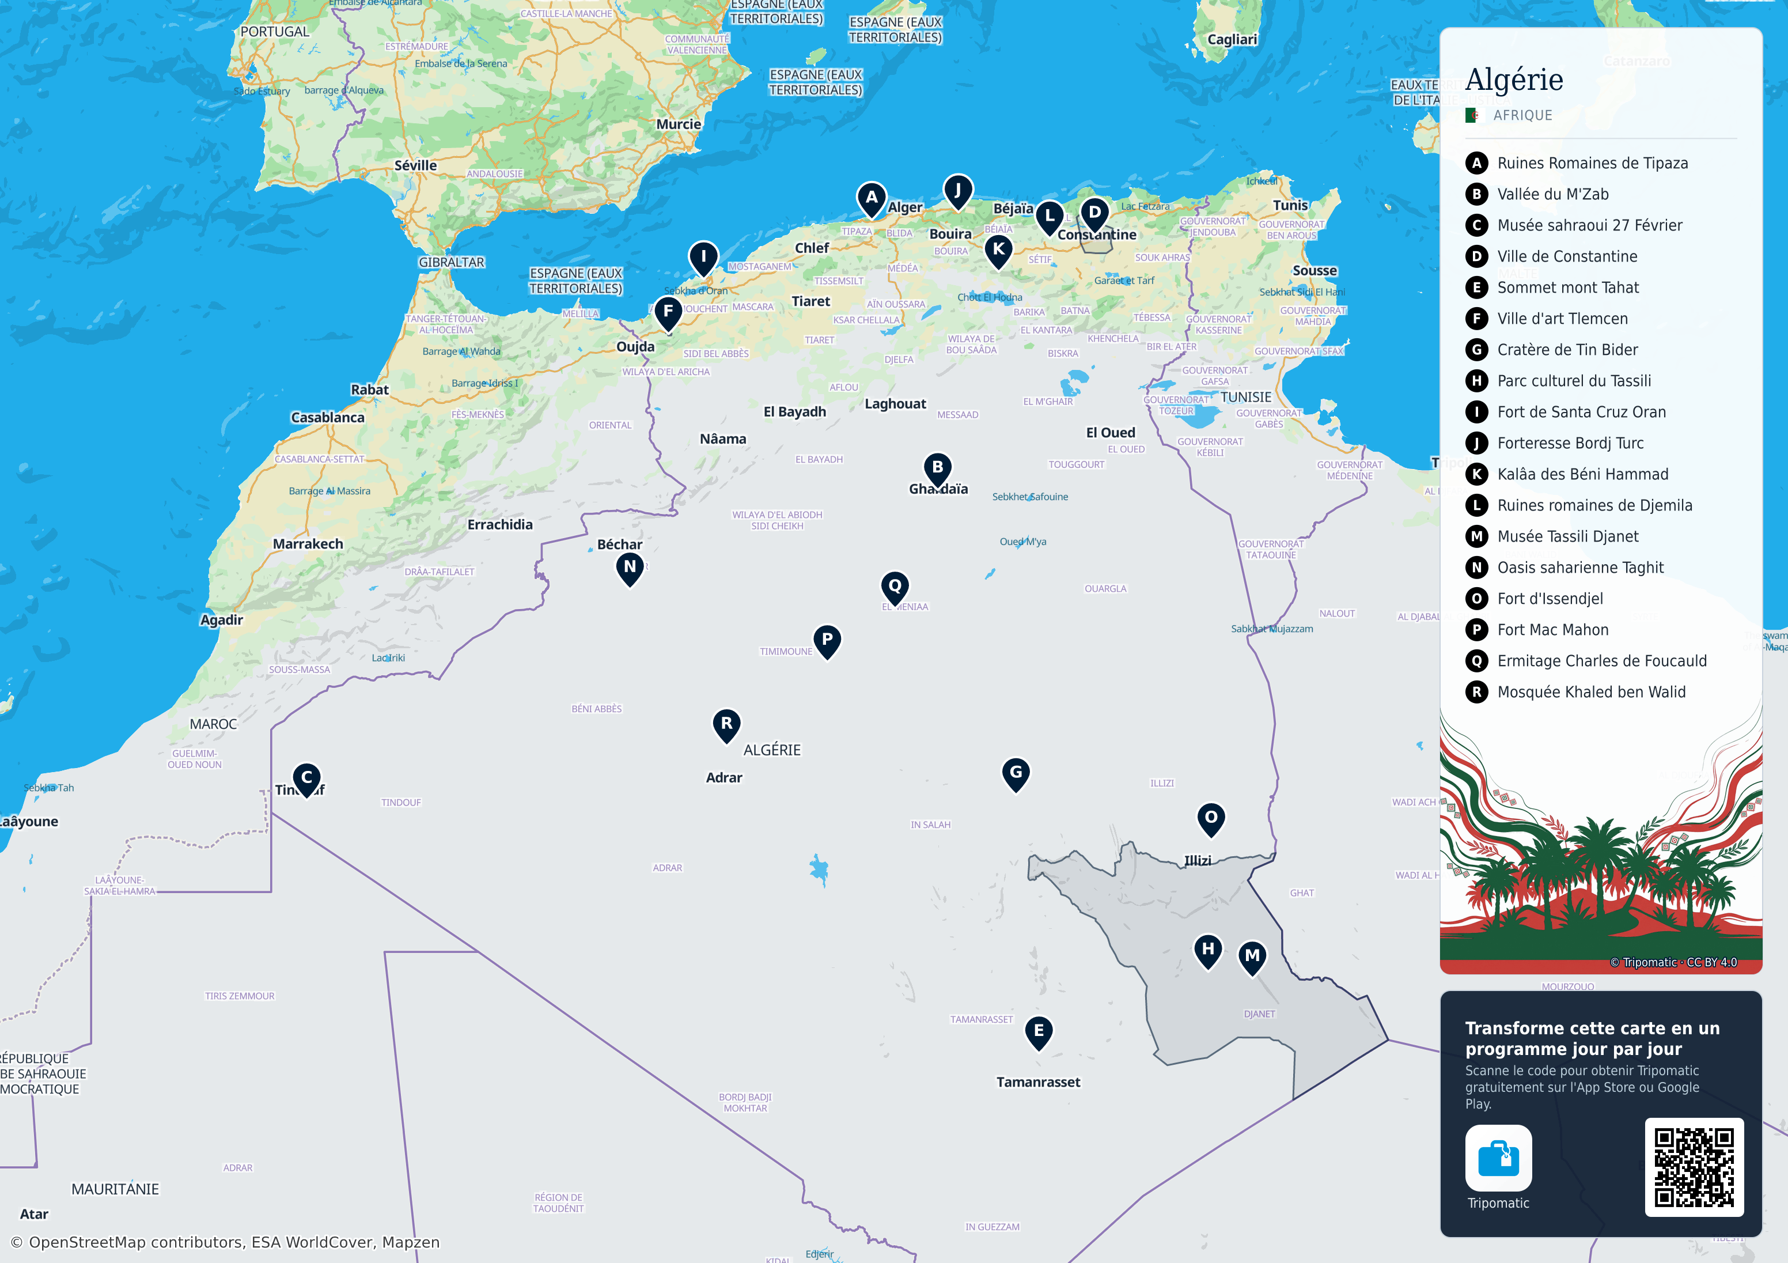The image size is (1788, 1263).
Task: Open Ruines romaines de Djemila entry
Action: (x=1580, y=506)
